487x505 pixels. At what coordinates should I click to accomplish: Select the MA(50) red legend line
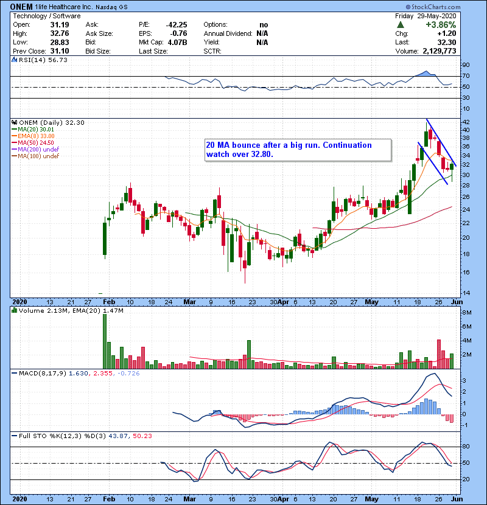15,142
